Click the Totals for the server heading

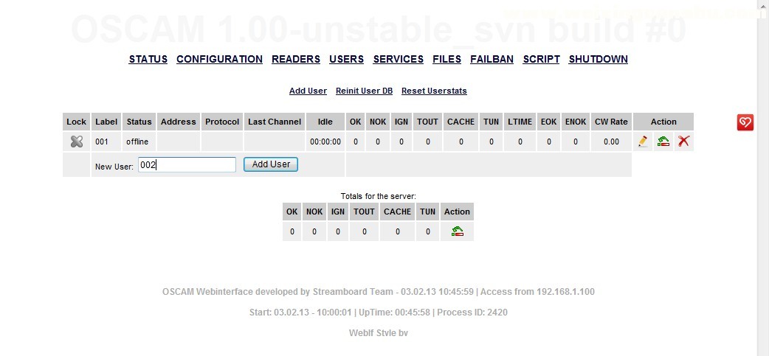coord(378,196)
